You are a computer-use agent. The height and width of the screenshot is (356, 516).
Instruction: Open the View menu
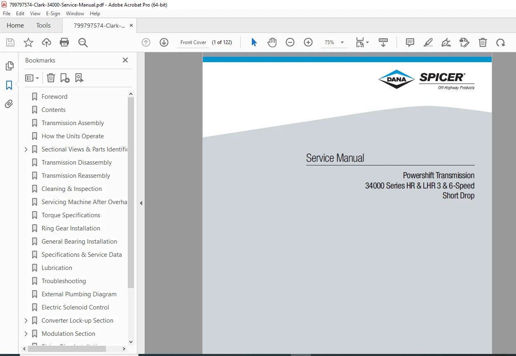pyautogui.click(x=35, y=14)
